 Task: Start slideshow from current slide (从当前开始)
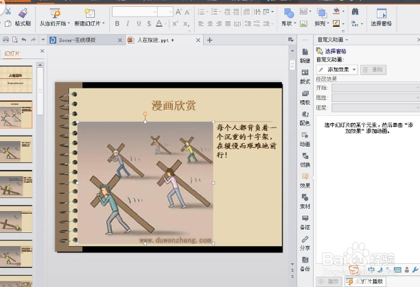click(55, 17)
